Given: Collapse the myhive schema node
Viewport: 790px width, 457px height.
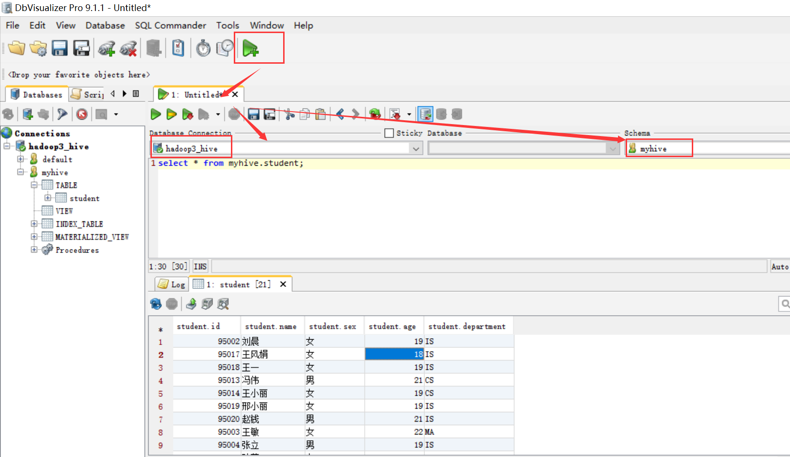Looking at the screenshot, I should point(20,171).
